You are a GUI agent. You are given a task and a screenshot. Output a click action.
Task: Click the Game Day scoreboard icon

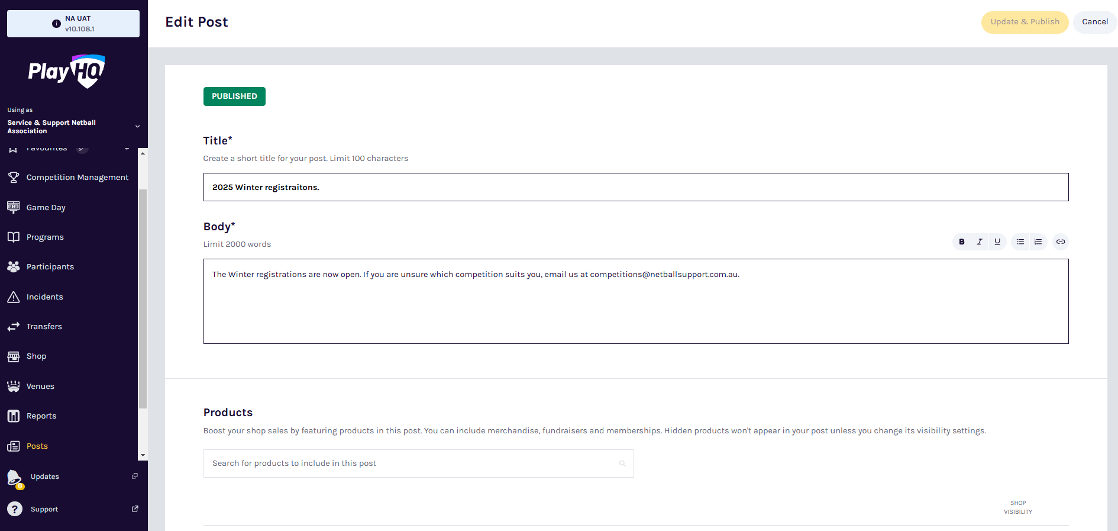(14, 207)
